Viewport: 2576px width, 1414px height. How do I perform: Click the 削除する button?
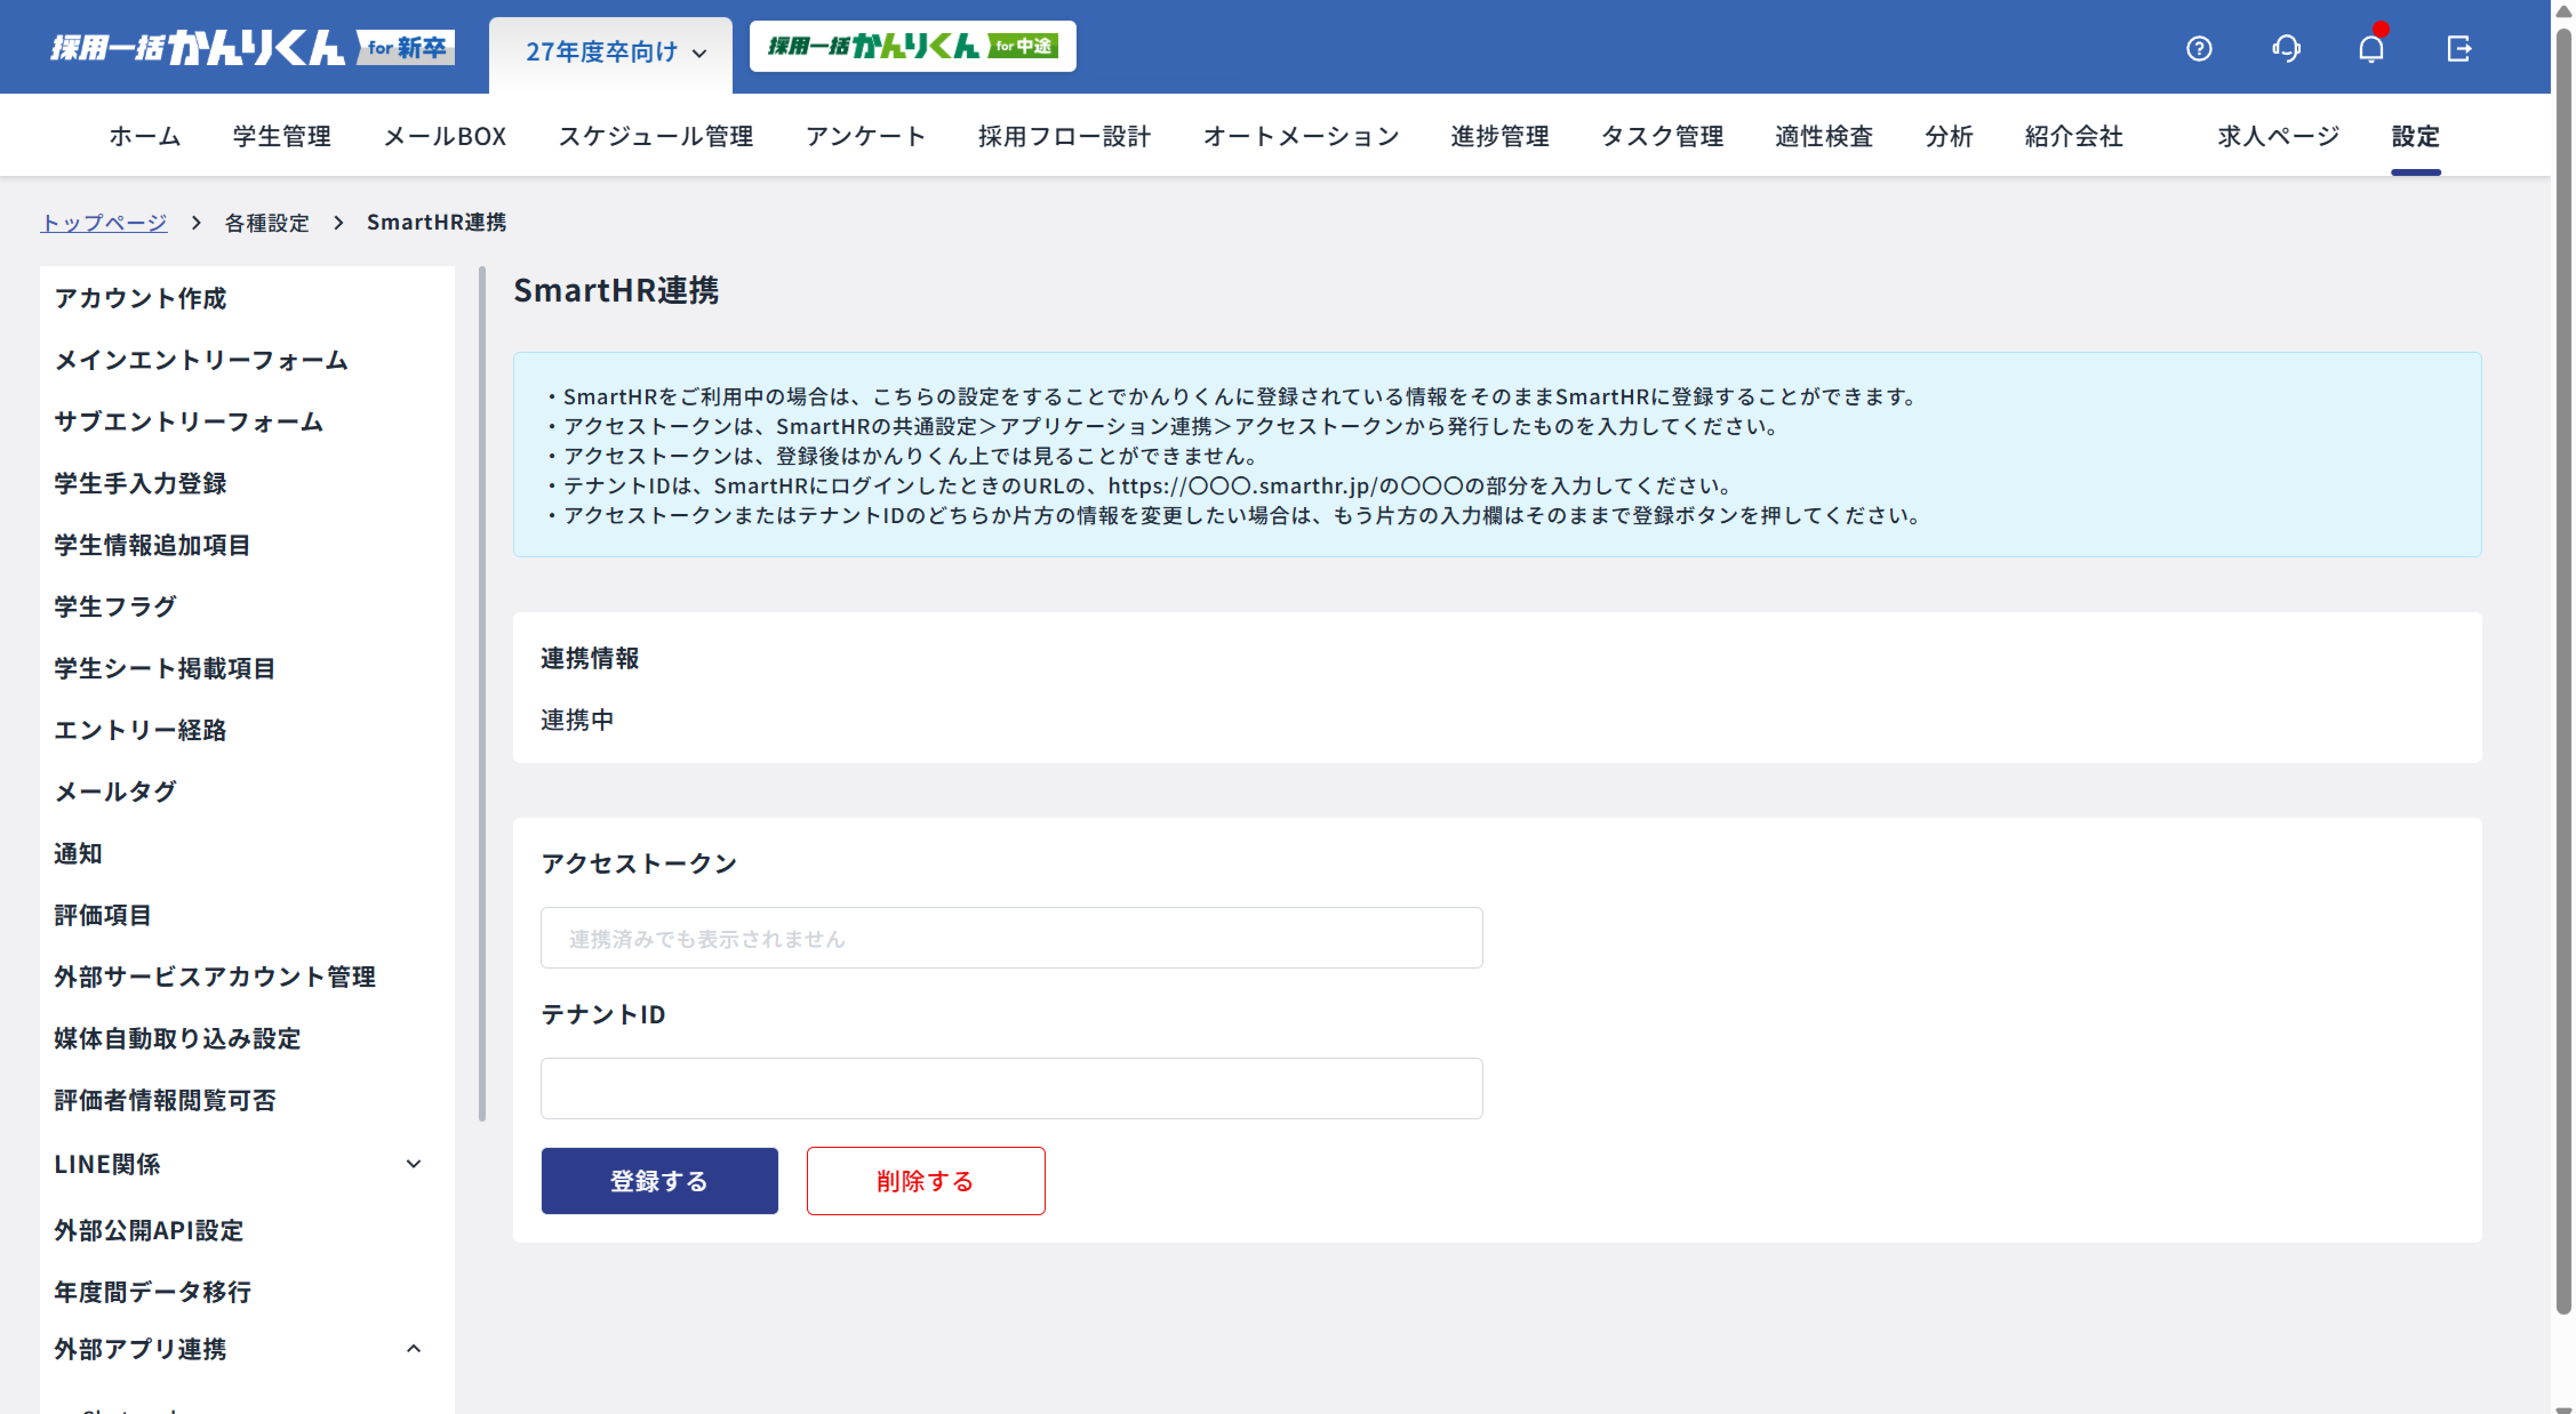924,1180
